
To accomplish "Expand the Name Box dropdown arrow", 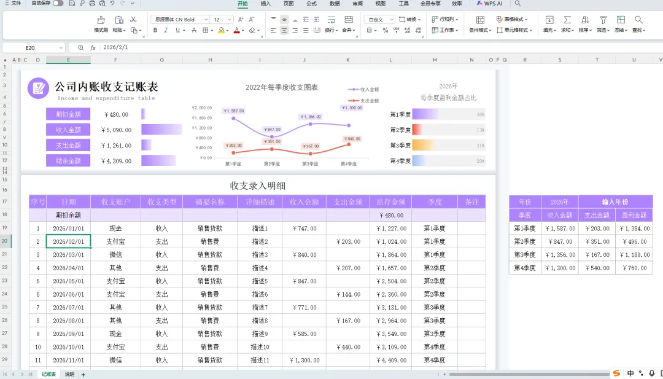I will coord(60,48).
